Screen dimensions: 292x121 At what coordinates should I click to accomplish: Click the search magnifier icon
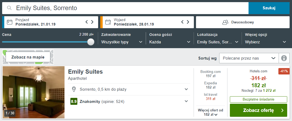tap(9, 8)
